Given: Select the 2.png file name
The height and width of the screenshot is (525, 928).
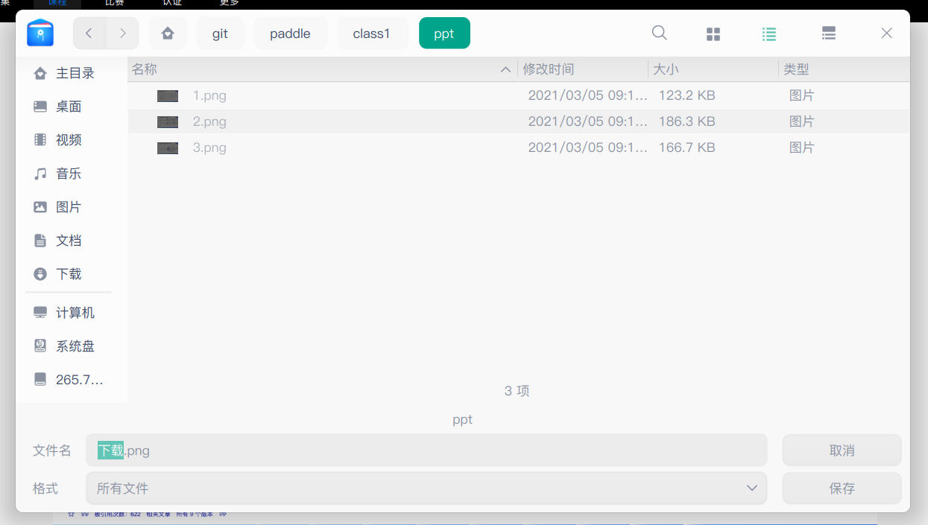Looking at the screenshot, I should pyautogui.click(x=209, y=121).
